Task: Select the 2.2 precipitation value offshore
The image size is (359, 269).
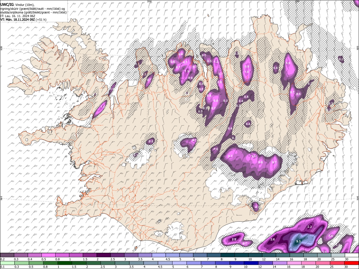Action: pyautogui.click(x=310, y=227)
